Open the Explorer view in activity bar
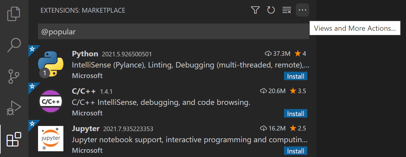Viewport: 406px width, 157px height. click(14, 14)
